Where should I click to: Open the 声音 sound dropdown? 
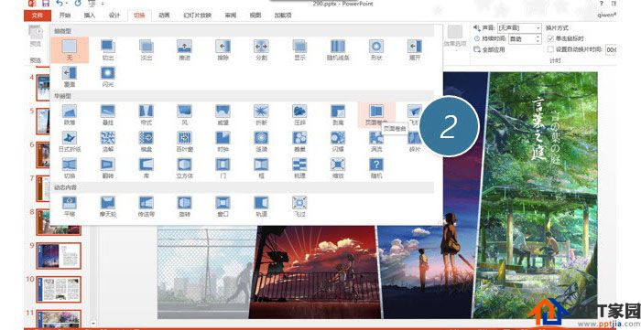(519, 27)
